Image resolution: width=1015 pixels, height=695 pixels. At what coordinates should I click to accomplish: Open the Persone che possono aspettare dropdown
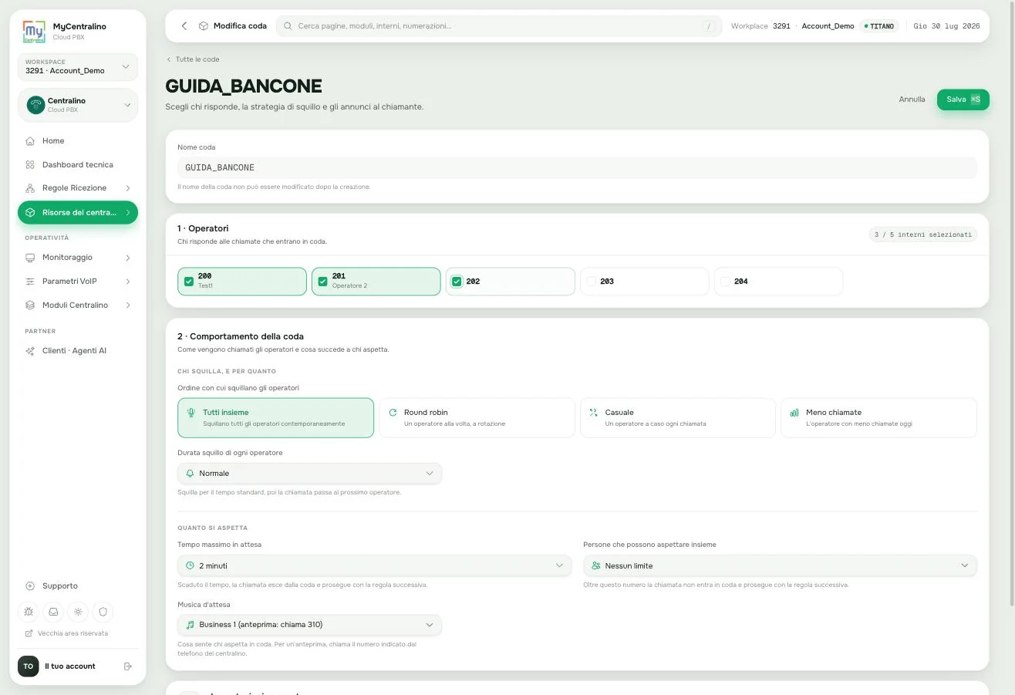click(780, 565)
